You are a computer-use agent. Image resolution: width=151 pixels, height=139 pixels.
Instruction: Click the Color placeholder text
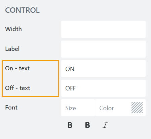pos(107,108)
